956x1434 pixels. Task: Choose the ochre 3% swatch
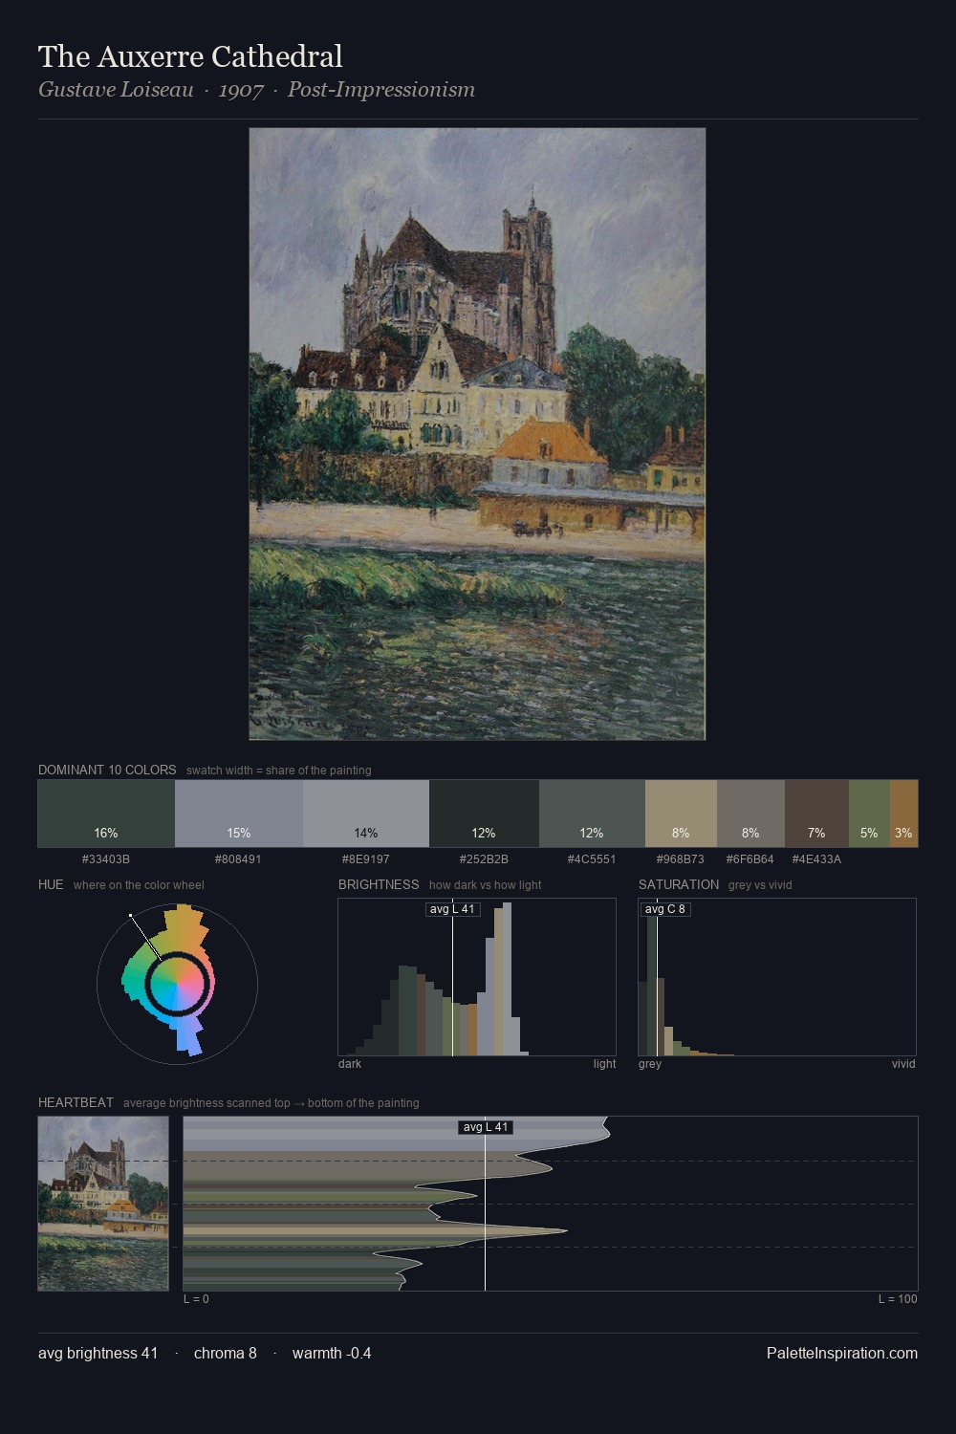[x=903, y=814]
